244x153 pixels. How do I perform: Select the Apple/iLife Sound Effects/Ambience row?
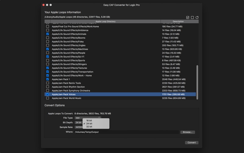coord(120,30)
